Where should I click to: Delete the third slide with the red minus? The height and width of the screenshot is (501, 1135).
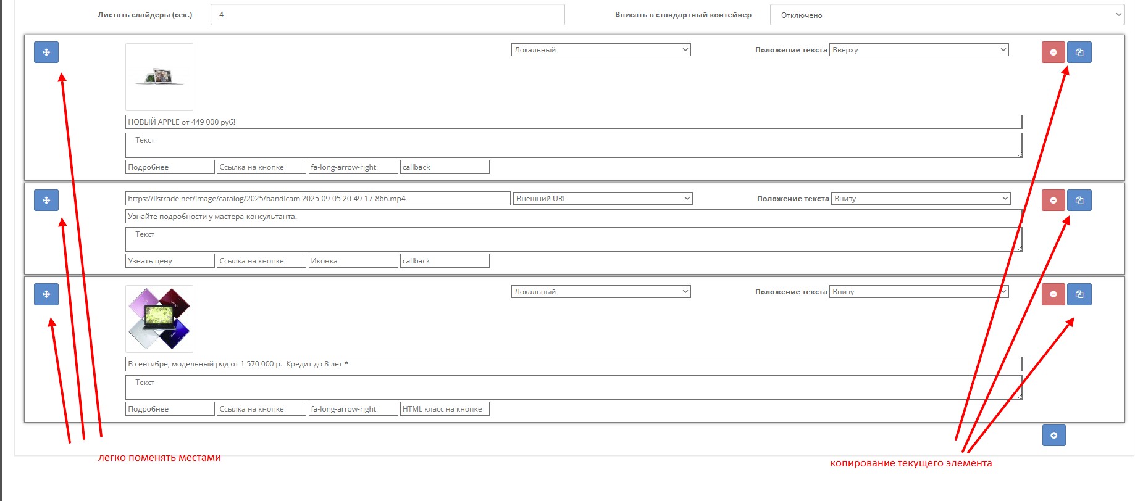1053,294
